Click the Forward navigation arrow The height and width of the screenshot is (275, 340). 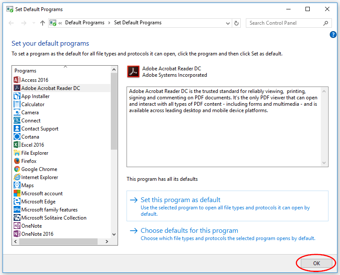pos(23,23)
